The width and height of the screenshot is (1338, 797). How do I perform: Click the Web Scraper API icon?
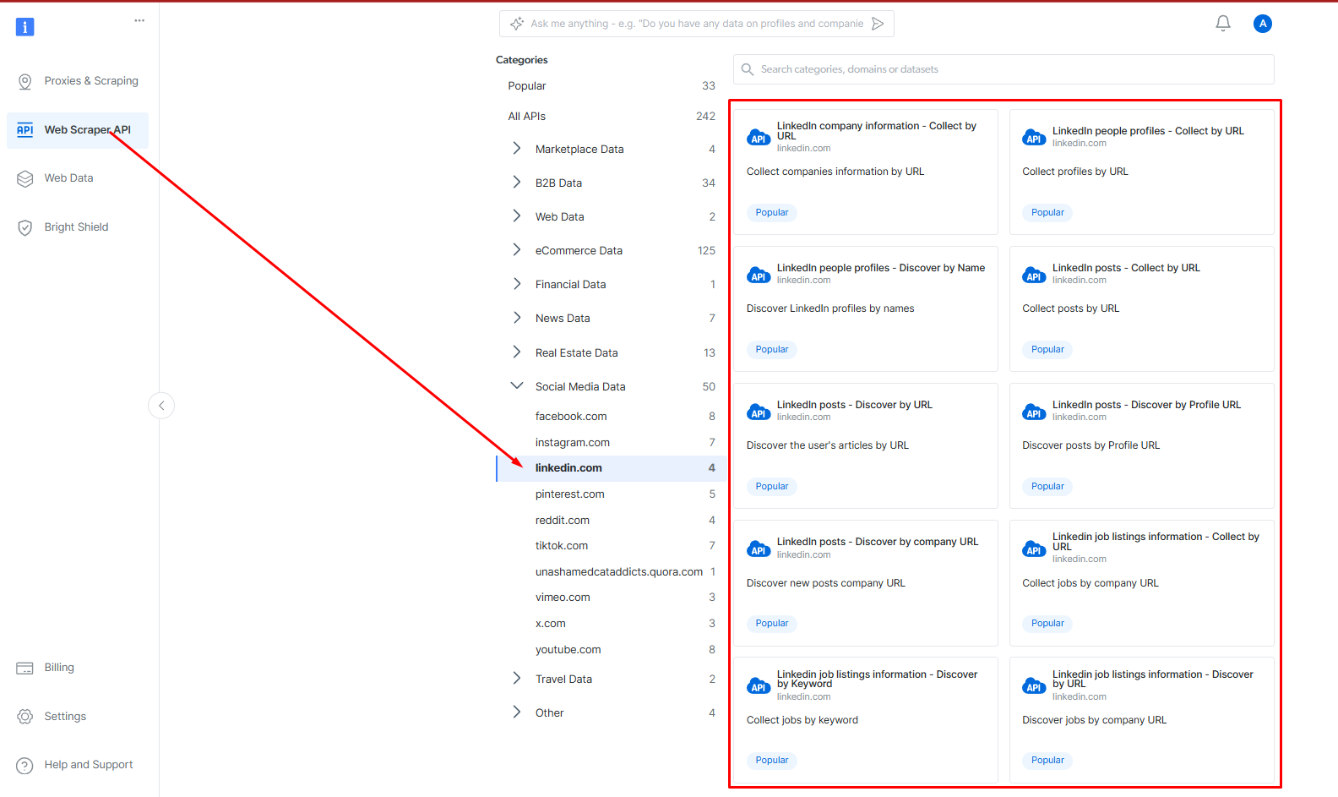[25, 129]
